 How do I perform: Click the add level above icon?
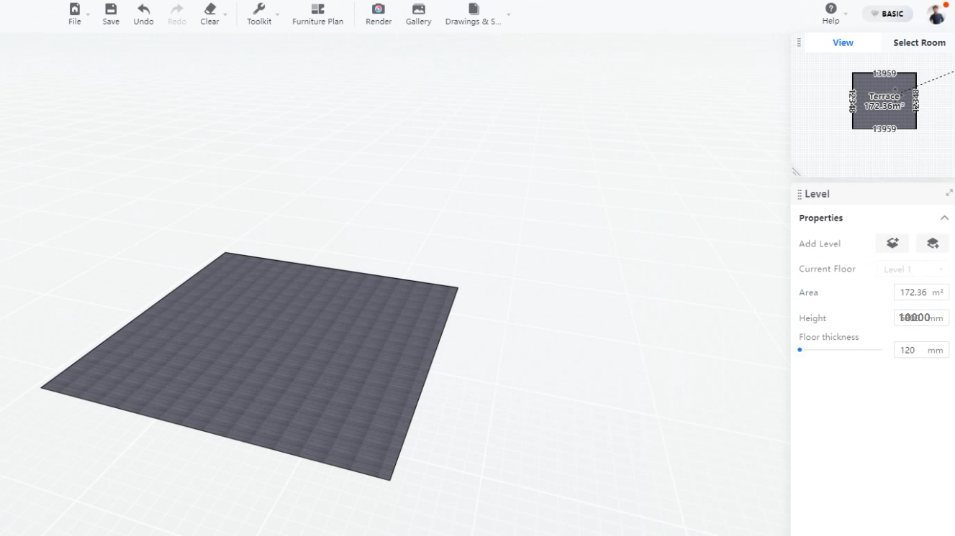892,244
